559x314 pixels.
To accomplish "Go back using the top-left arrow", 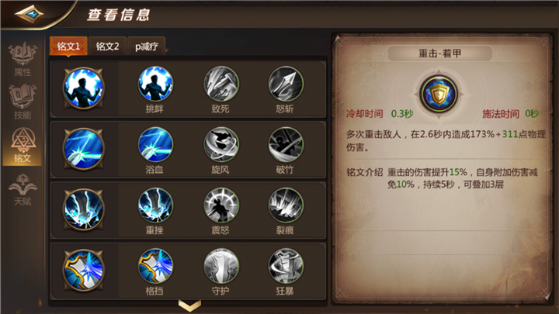I will [x=30, y=14].
